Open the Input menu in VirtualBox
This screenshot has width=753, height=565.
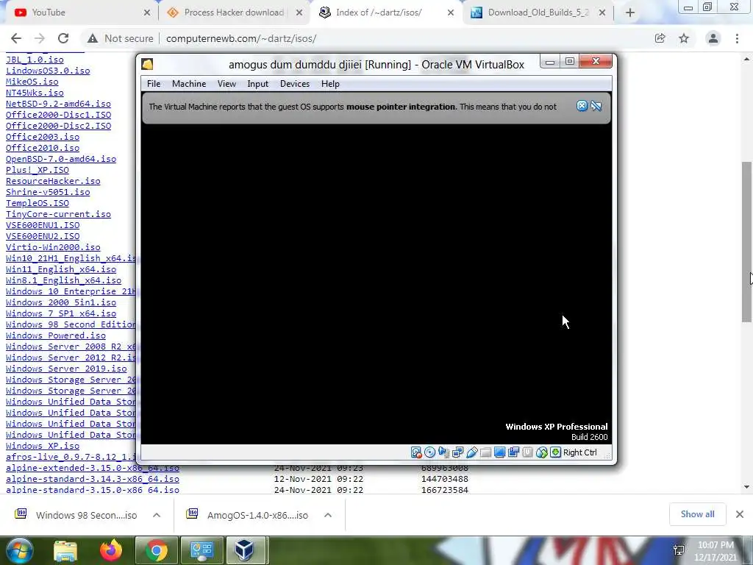258,84
